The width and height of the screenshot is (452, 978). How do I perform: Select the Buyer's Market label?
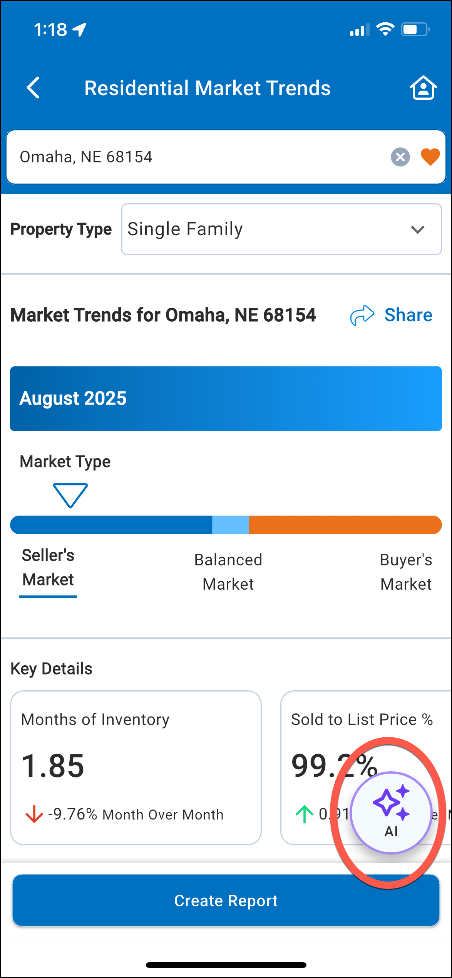point(406,572)
